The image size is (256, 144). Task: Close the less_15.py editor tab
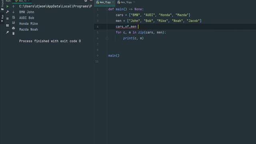click(113, 2)
